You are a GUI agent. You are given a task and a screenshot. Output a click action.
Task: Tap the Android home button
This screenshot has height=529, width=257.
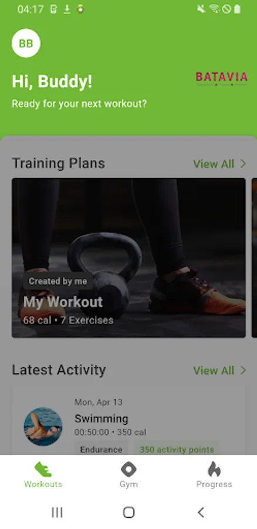coord(128,513)
